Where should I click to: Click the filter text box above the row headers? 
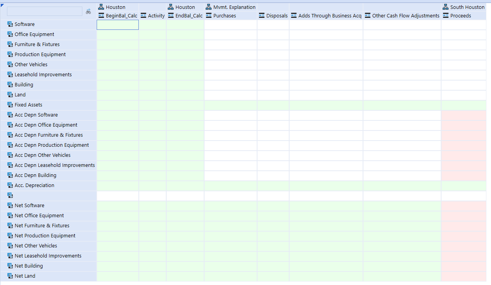click(x=44, y=11)
